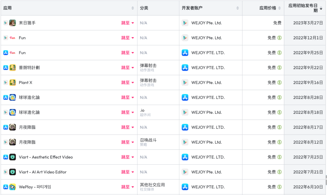Screen dimensions: 327x195
Task: Open the 普朗特計劃 app name link
Action: tap(29, 68)
